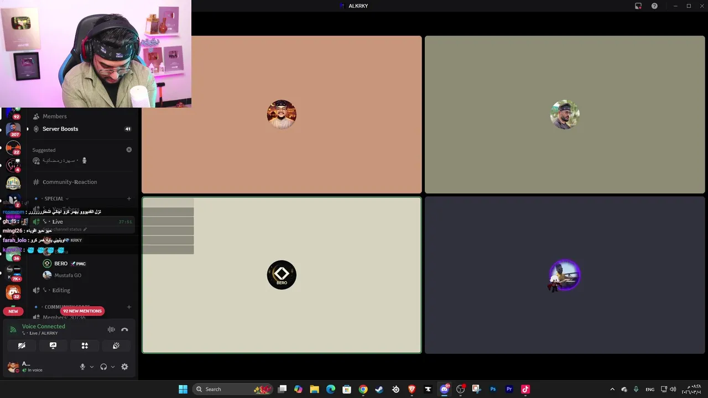
Task: Open TikTok app from taskbar
Action: 525,389
